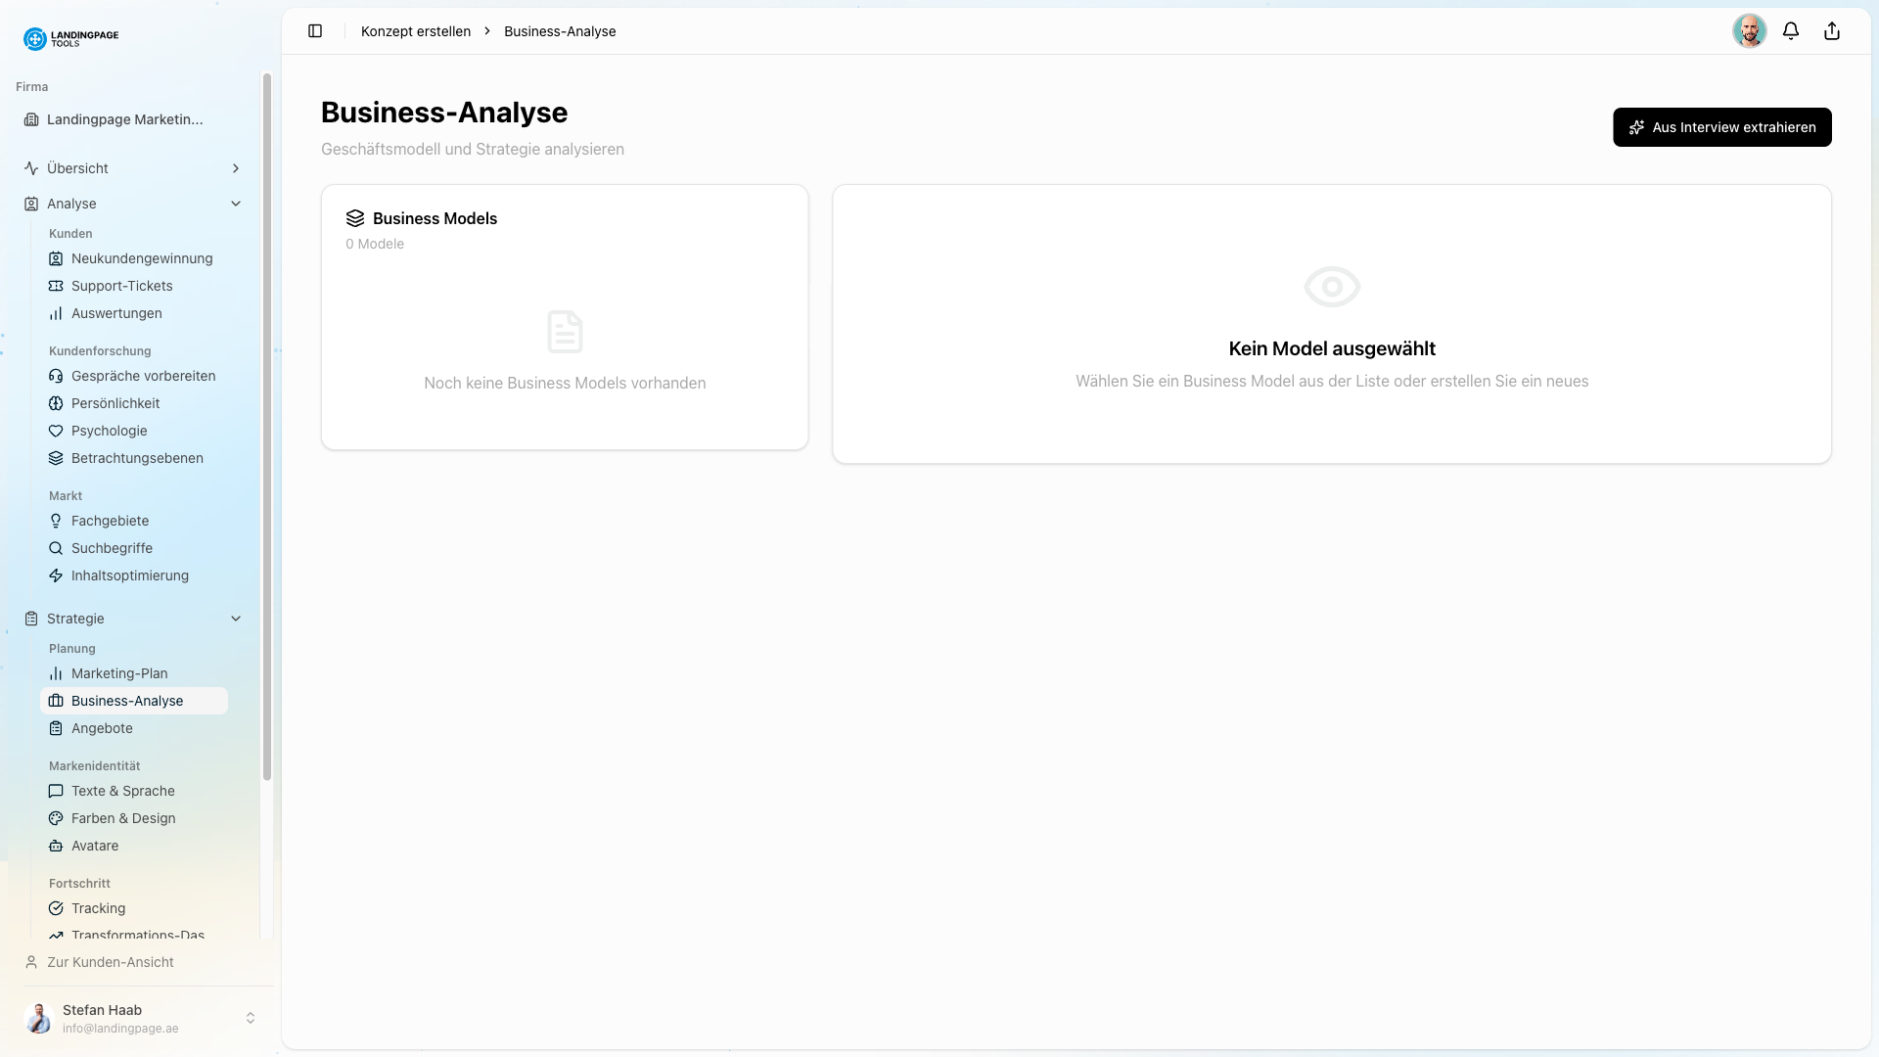This screenshot has height=1057, width=1879.
Task: Collapse the Strategie section
Action: pyautogui.click(x=235, y=618)
